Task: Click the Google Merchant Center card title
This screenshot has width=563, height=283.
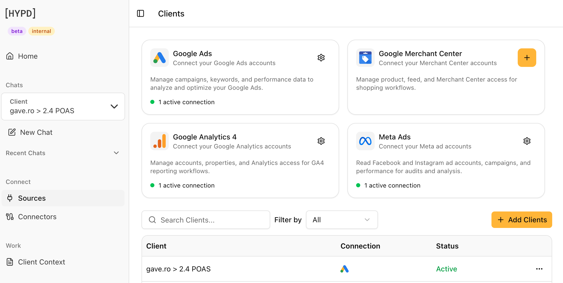Action: [x=420, y=54]
